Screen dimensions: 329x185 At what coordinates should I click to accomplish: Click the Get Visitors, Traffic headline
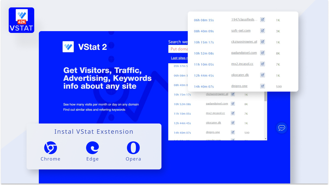(x=107, y=78)
